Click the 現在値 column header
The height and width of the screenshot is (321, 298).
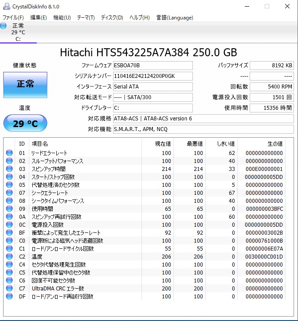[x=157, y=144]
